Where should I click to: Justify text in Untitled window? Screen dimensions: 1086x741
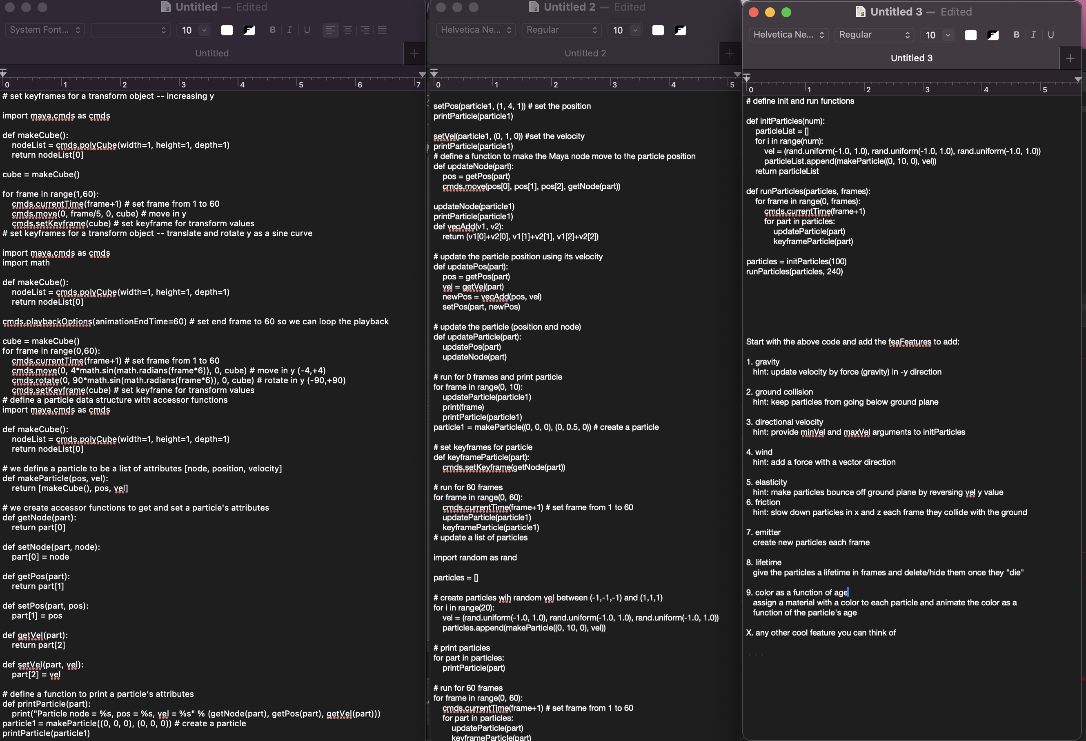click(382, 30)
